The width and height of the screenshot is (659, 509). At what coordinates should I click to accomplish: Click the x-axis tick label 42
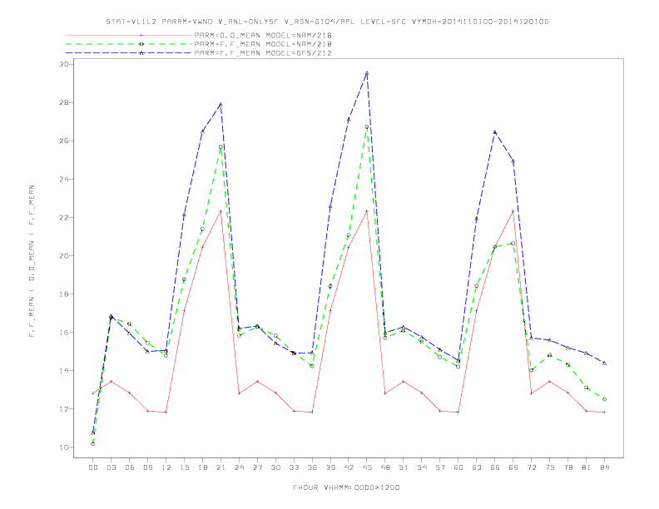(x=349, y=467)
